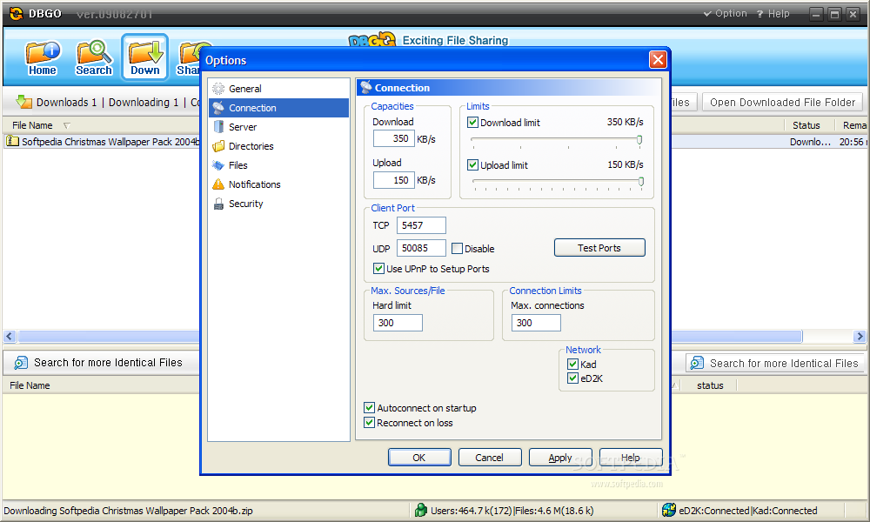The image size is (870, 522).
Task: Click the DBGO app logo in title bar
Action: click(16, 13)
